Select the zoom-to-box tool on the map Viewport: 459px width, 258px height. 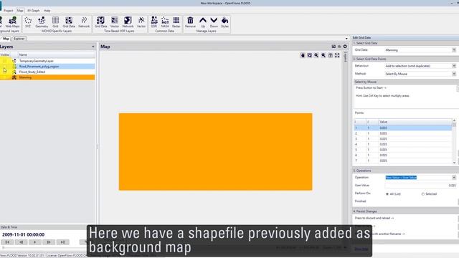[x=309, y=55]
